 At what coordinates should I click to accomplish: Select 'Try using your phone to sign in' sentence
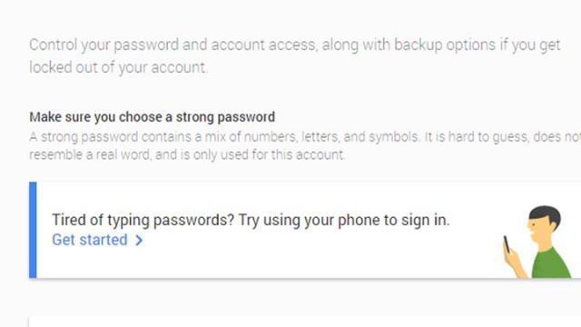click(x=343, y=220)
